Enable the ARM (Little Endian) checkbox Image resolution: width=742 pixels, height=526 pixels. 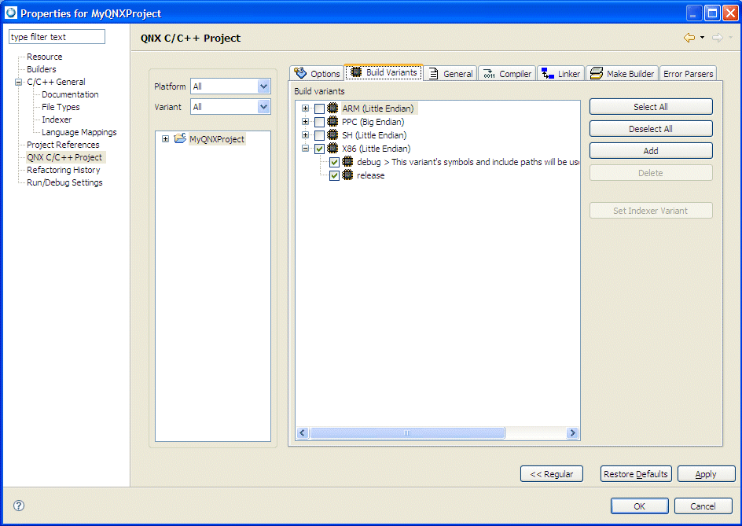point(319,109)
